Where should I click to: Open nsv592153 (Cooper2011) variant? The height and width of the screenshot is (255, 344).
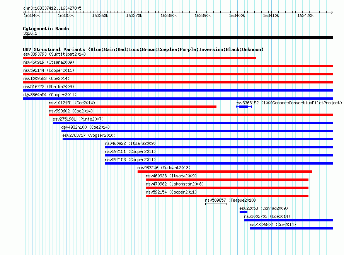pos(130,160)
